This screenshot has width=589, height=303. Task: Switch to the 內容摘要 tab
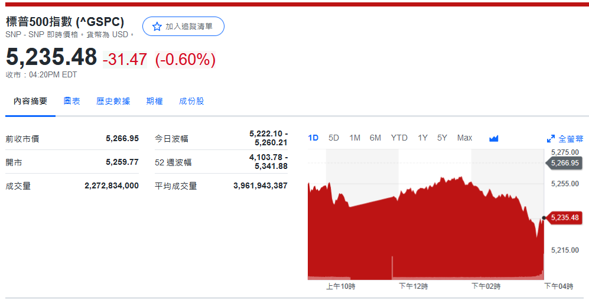31,101
